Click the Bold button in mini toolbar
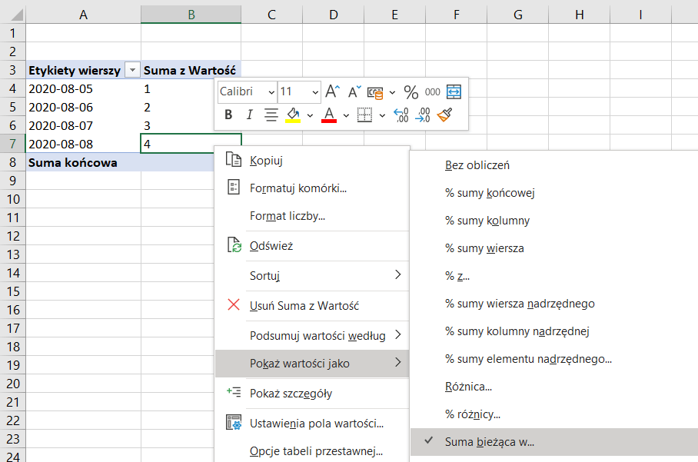Image resolution: width=698 pixels, height=462 pixels. pyautogui.click(x=228, y=115)
